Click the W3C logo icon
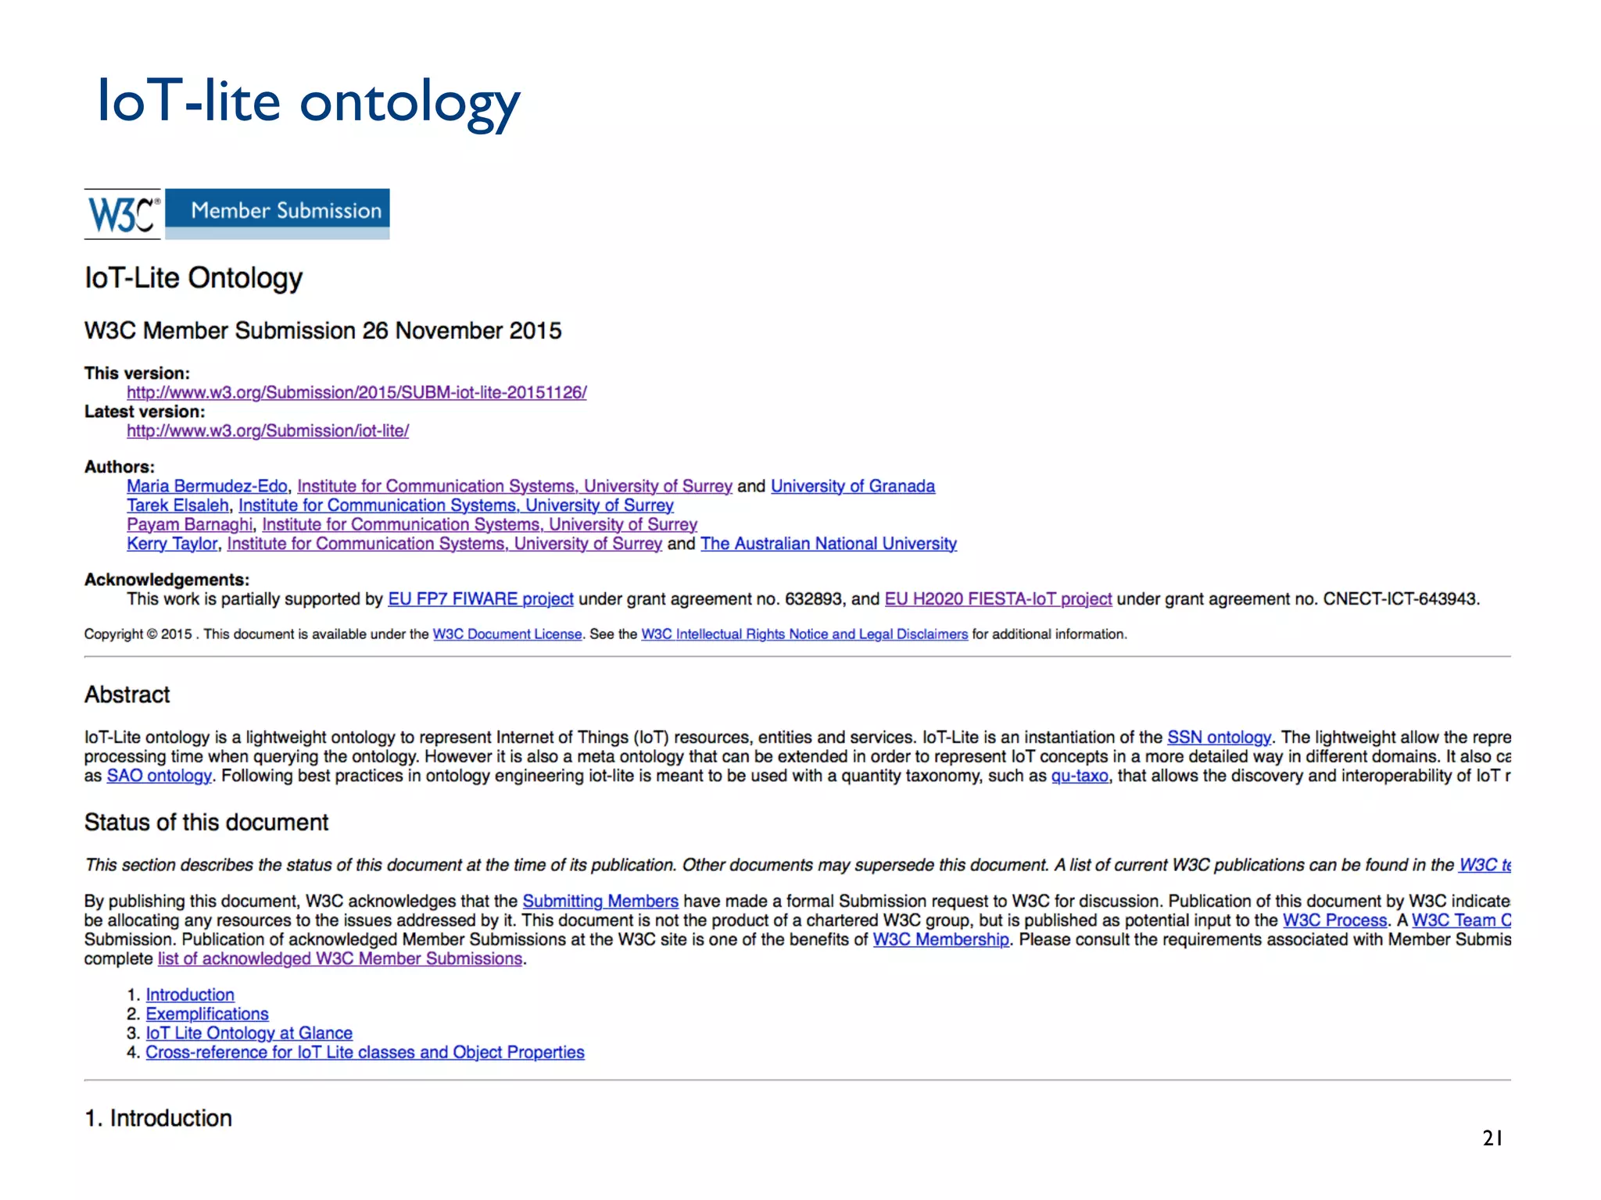Screen dimensions: 1601x1200 123,214
